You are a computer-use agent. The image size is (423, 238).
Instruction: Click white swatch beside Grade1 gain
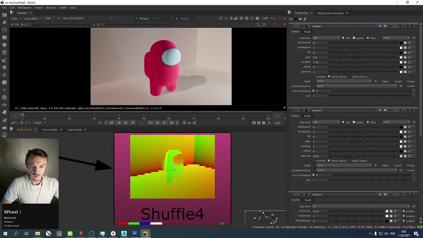coord(401,57)
